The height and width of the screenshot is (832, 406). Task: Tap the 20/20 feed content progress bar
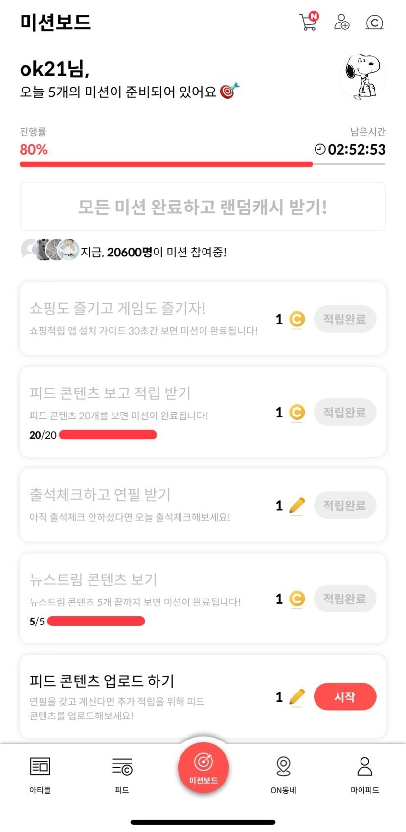[x=108, y=435]
